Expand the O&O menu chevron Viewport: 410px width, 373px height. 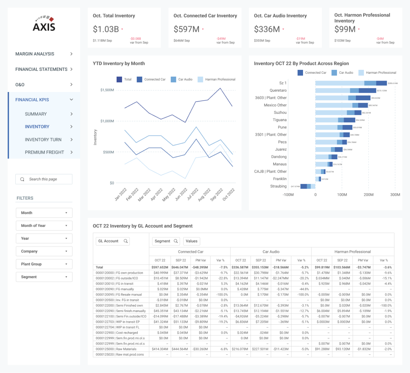point(72,84)
